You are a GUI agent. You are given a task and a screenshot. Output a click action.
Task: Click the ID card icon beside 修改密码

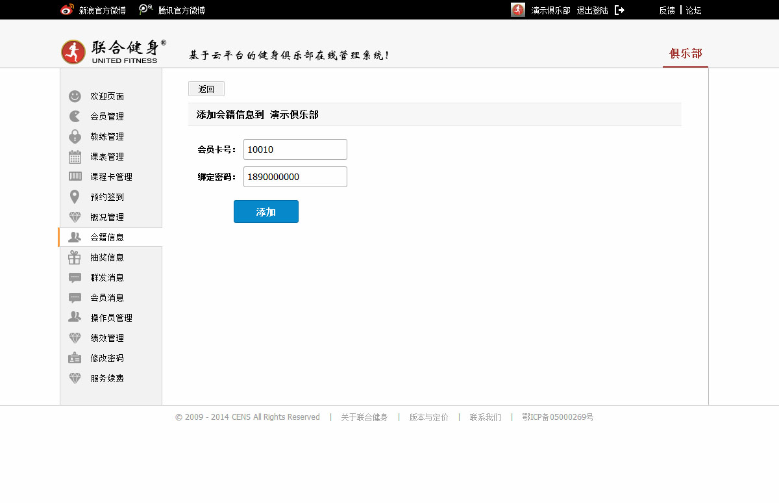(75, 358)
